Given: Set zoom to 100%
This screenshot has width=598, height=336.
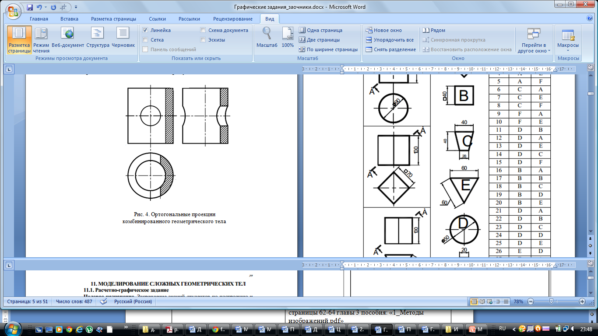Looking at the screenshot, I should [x=288, y=38].
